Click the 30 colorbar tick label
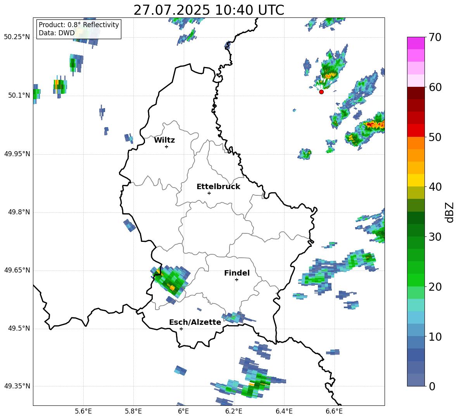459x419 pixels. [435, 237]
